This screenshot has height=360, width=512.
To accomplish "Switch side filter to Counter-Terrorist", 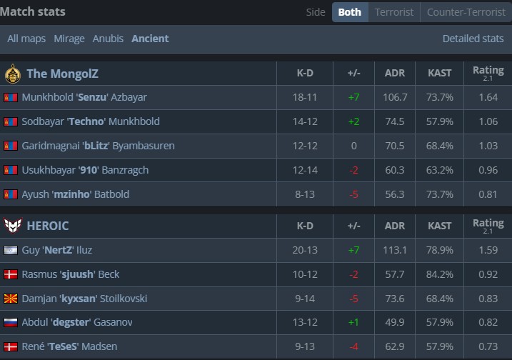I will [x=465, y=12].
